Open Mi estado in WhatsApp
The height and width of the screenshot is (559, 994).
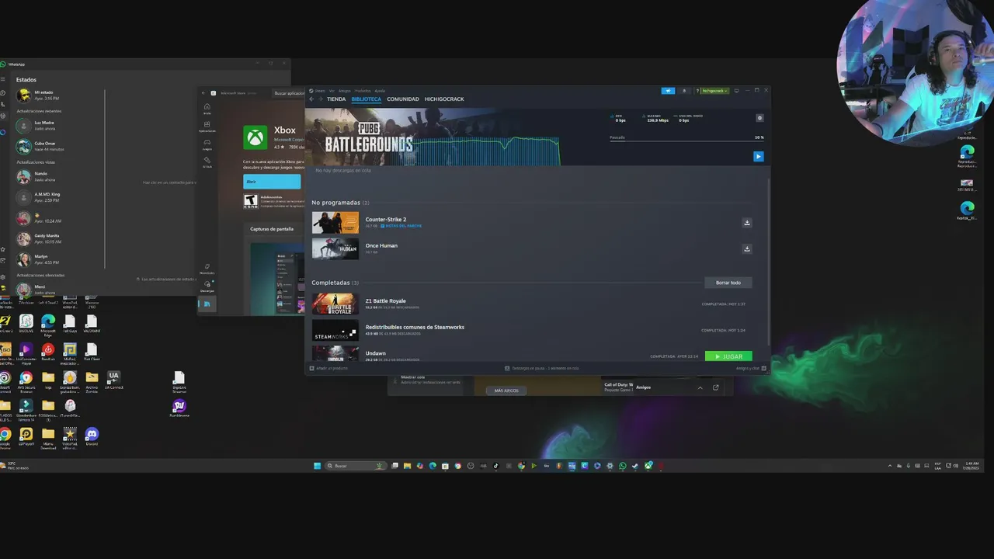point(61,95)
